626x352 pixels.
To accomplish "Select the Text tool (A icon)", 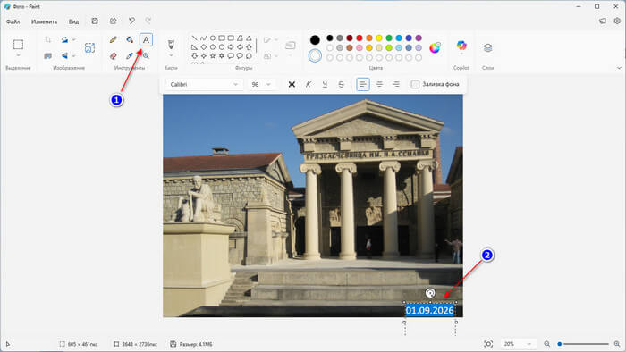I will (146, 40).
